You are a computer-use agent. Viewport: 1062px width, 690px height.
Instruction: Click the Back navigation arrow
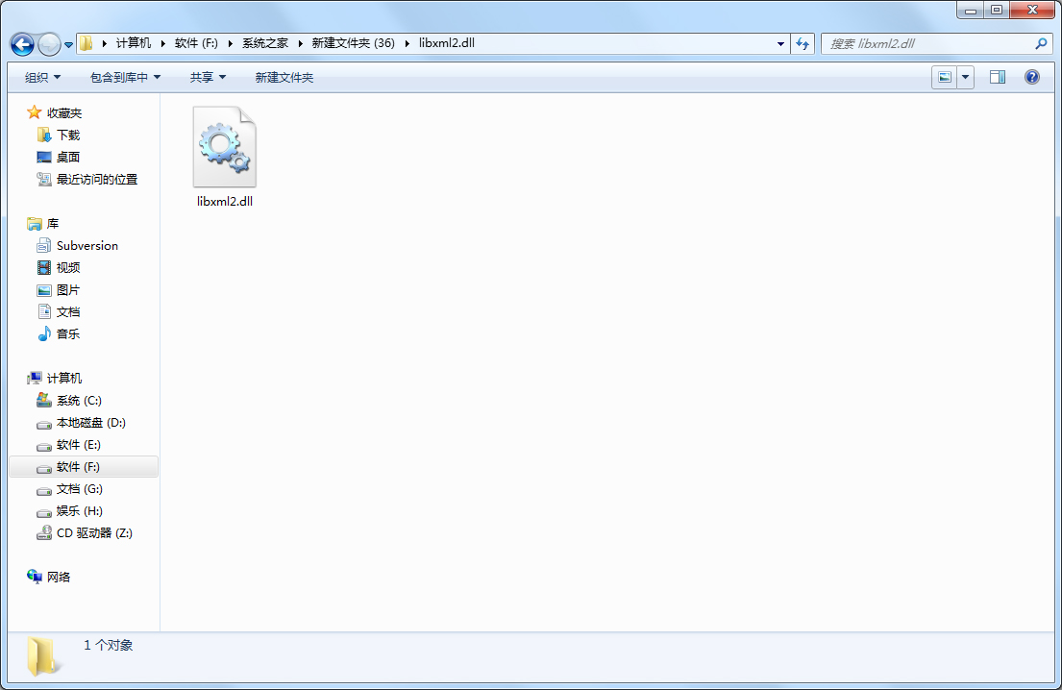coord(21,43)
